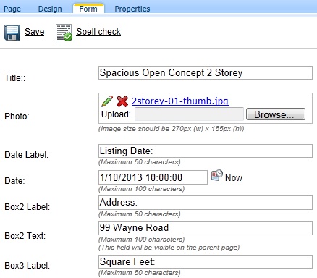Click the Spell check document icon

64,33
